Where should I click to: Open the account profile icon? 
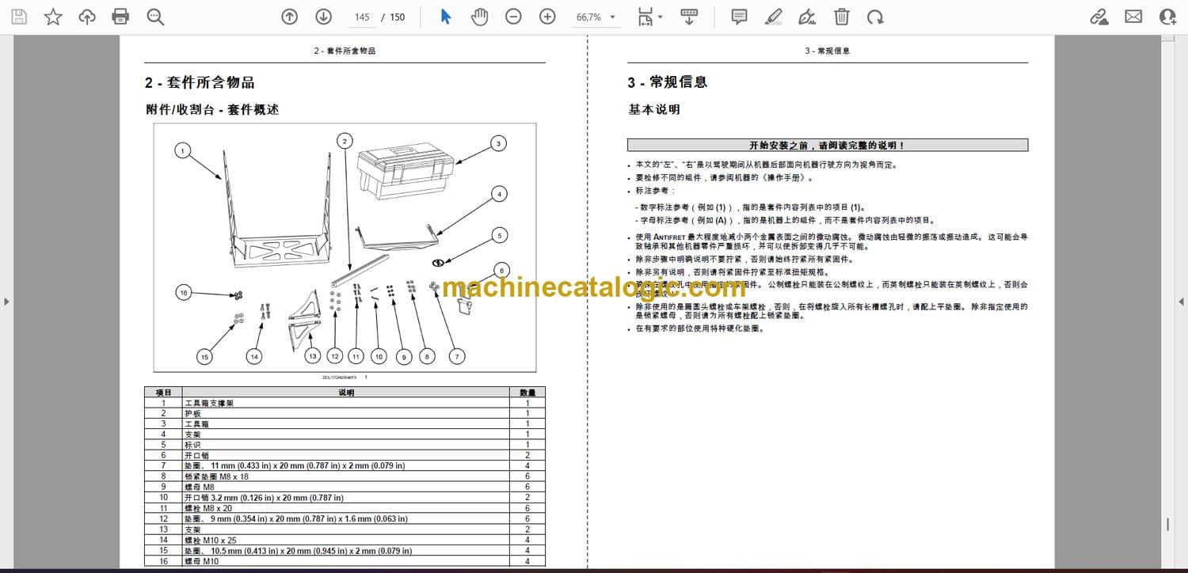[1167, 17]
